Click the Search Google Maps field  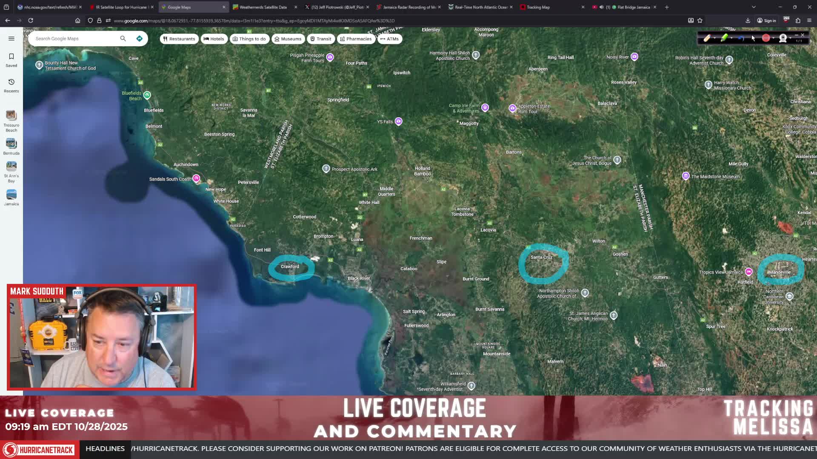click(74, 39)
